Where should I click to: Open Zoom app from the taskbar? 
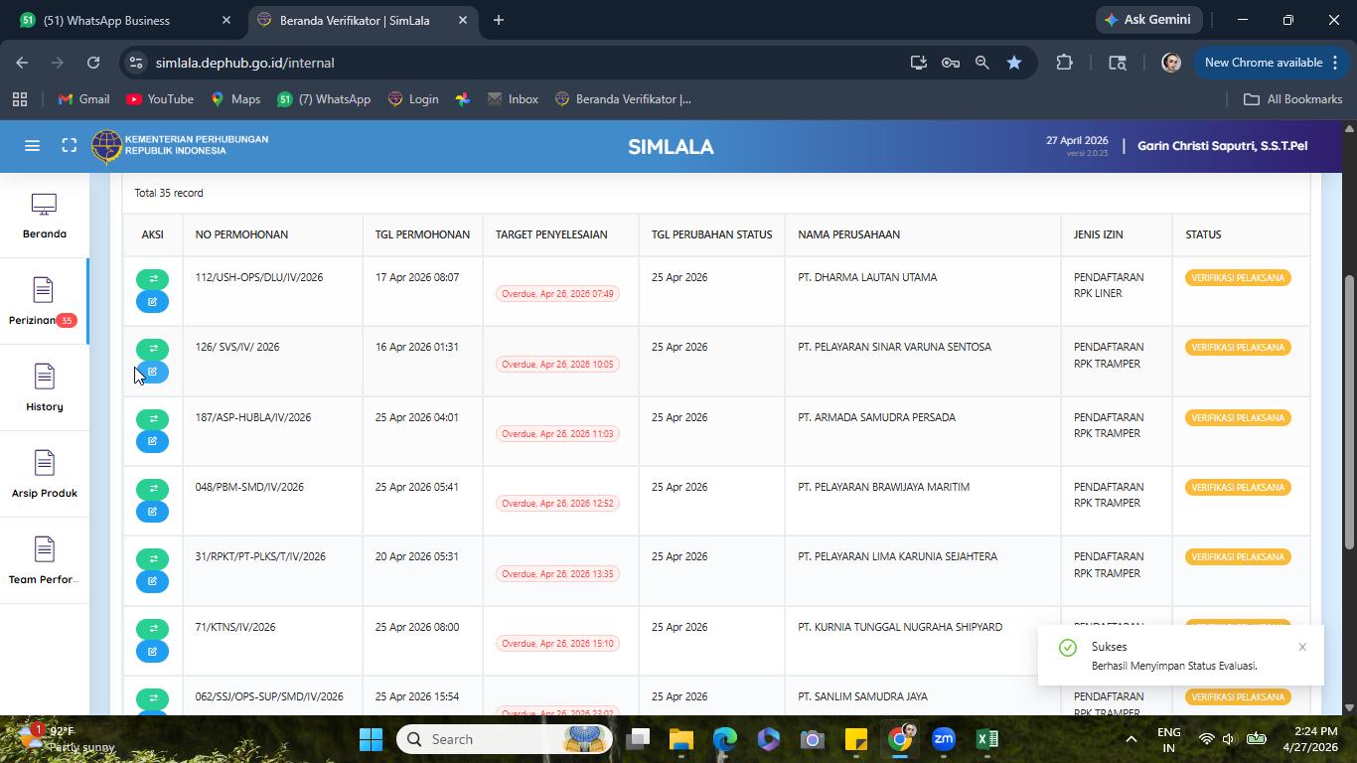click(944, 739)
